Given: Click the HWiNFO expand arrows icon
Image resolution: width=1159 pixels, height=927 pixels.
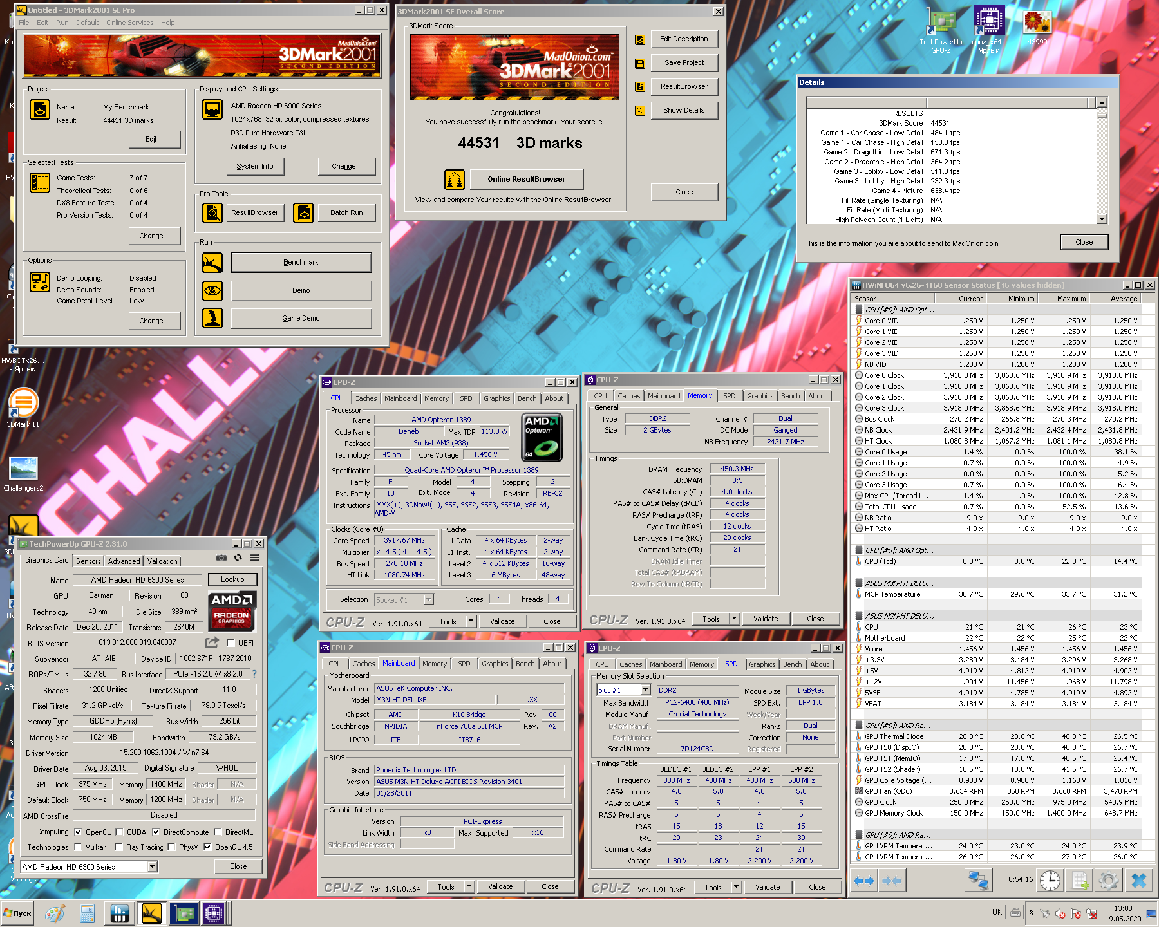Looking at the screenshot, I should [864, 881].
